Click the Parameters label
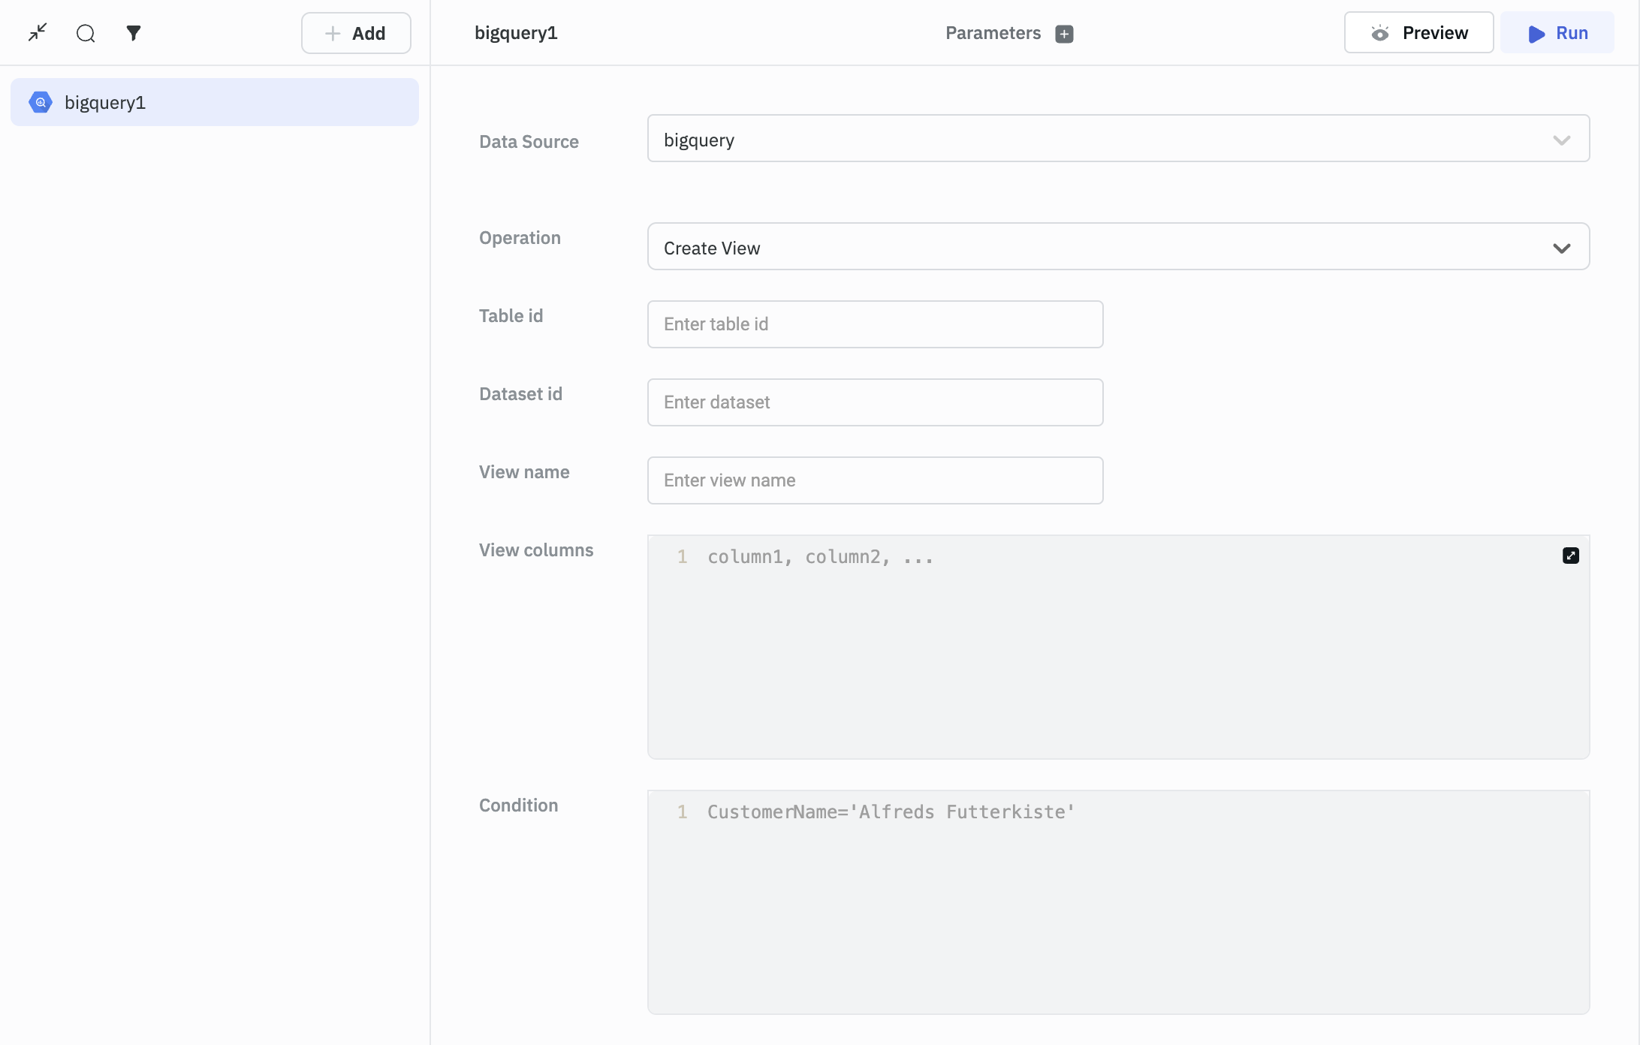Image resolution: width=1640 pixels, height=1045 pixels. tap(992, 33)
